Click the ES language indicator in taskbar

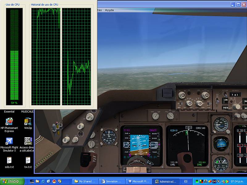click(x=186, y=182)
